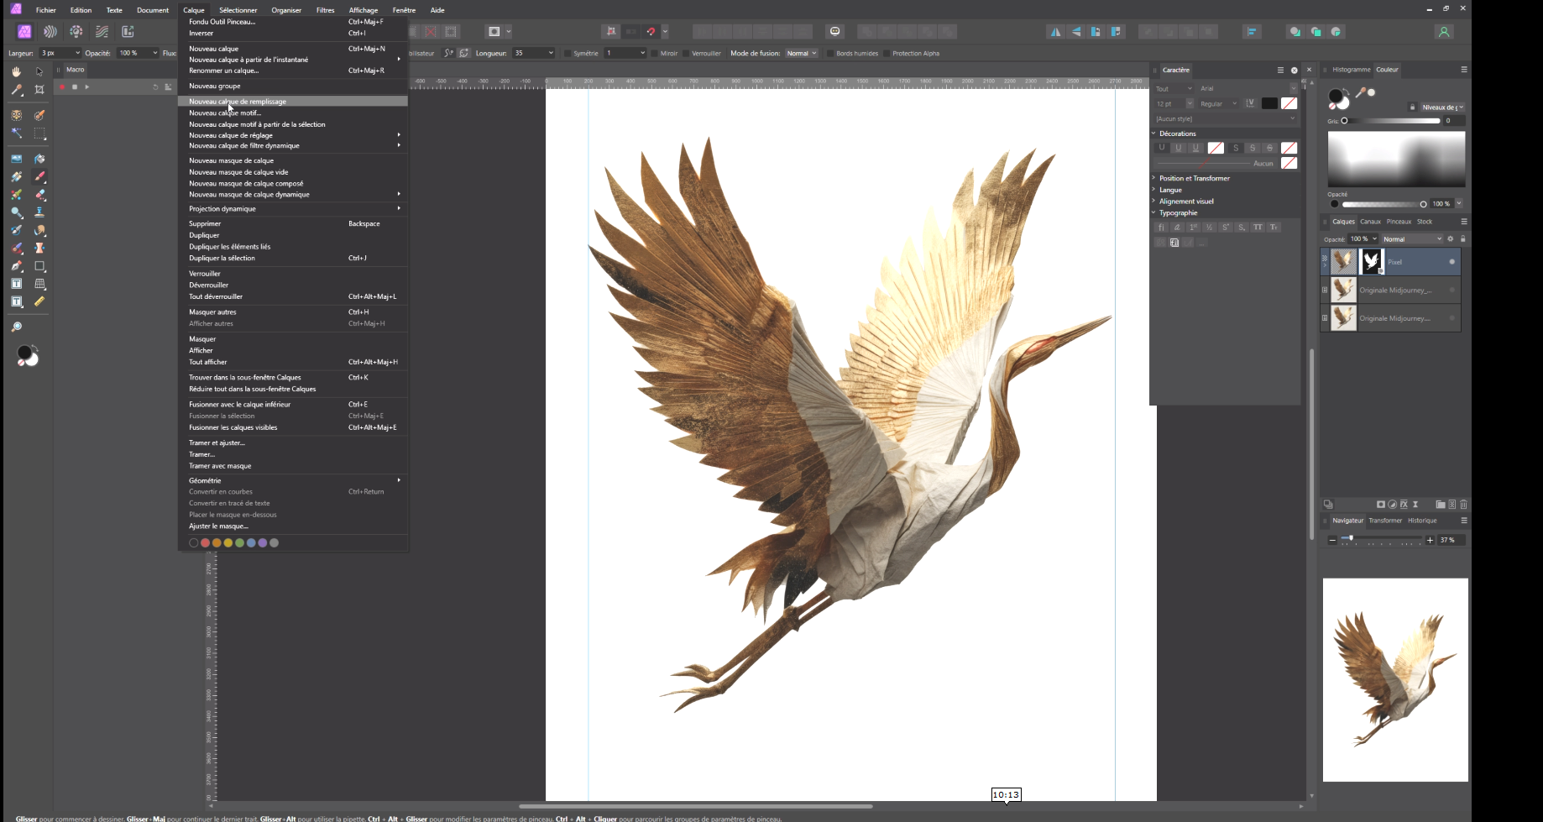Enable the Bords humides checkbox

[830, 54]
